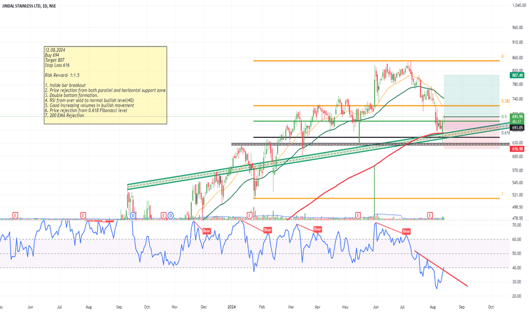This screenshot has height=312, width=529.
Task: Click the earnings E marker below mid-May 2024
Action: coord(358,215)
